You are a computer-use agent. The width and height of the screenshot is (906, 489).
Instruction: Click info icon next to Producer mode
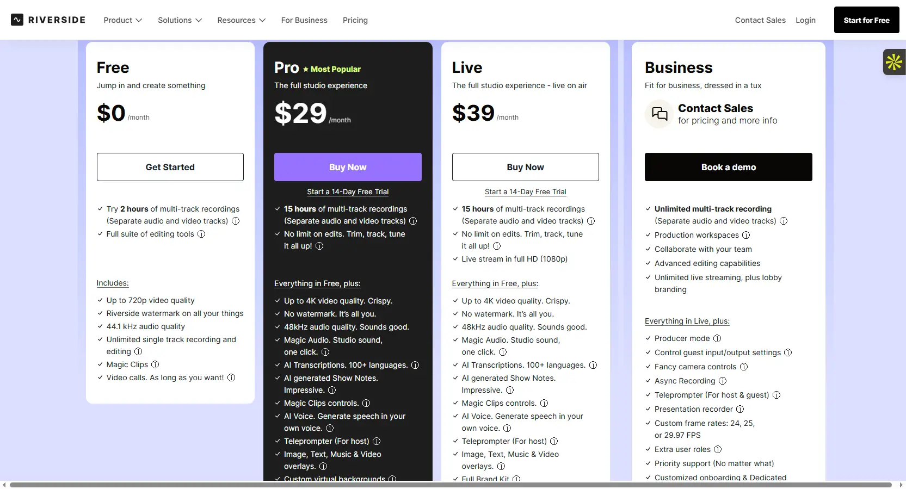coord(717,338)
